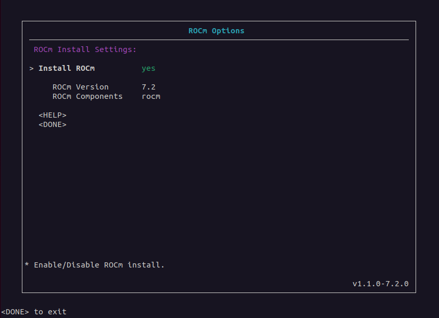Open the <HELP> option
The image size is (439, 318).
click(x=53, y=115)
